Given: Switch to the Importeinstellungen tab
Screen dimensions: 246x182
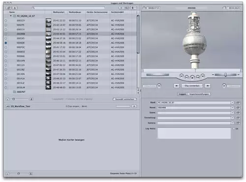Looking at the screenshot, I should click(199, 94).
